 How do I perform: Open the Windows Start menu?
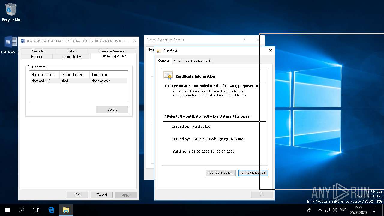7,210
